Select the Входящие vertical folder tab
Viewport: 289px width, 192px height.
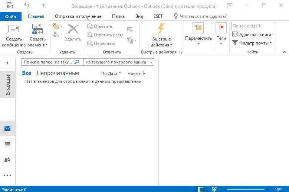[x=8, y=85]
